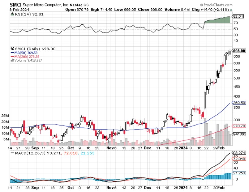Click the Sep label on the MACD date axis
The image size is (249, 192).
pos(35,188)
